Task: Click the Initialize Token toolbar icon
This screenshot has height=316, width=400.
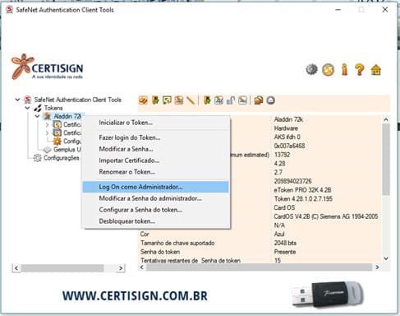Action: [x=143, y=100]
